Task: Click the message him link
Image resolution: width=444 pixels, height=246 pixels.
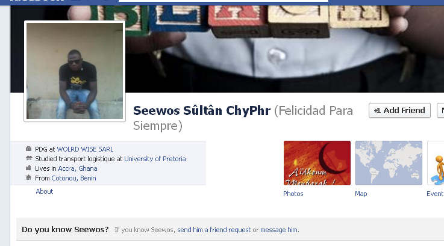Action: pyautogui.click(x=279, y=230)
